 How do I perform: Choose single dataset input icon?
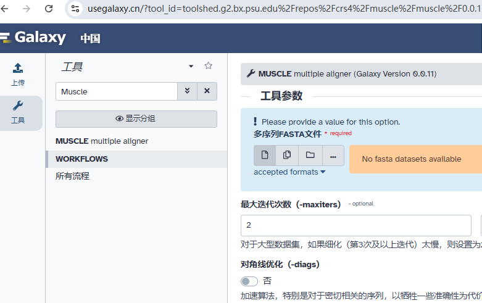point(265,155)
